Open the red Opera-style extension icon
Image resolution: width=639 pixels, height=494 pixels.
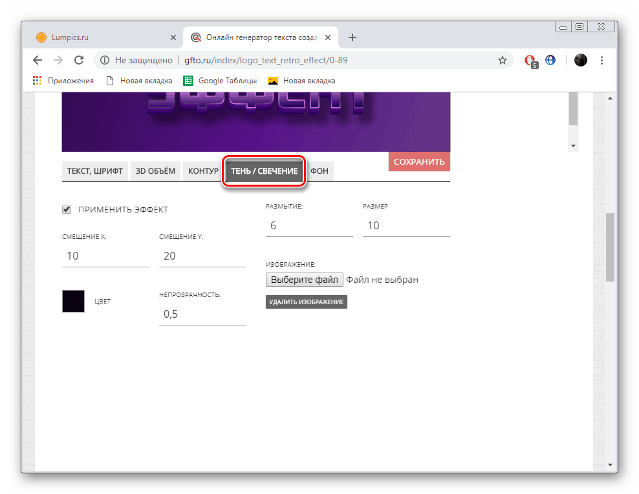tap(530, 61)
